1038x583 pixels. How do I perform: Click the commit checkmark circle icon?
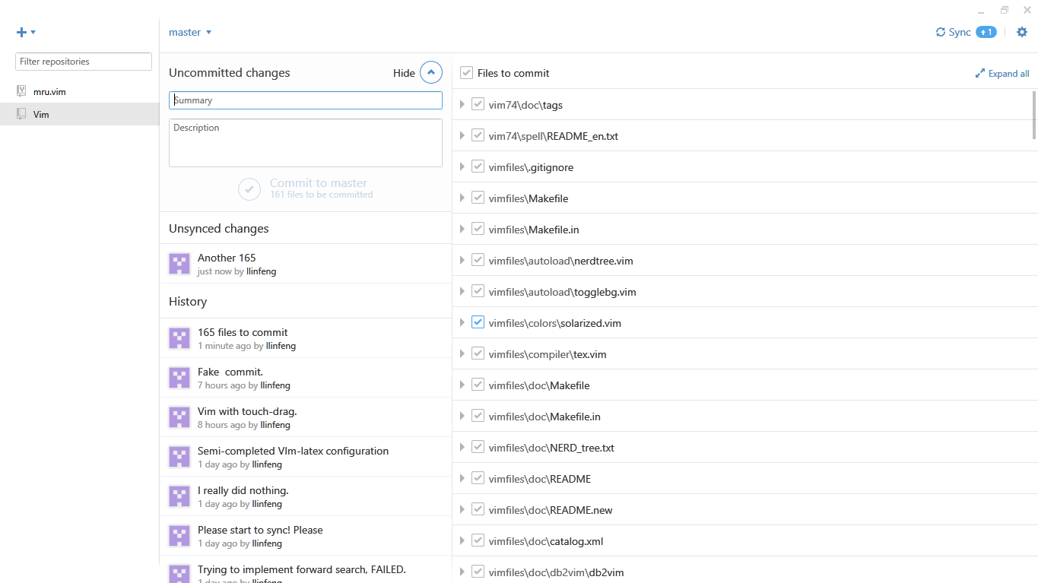coord(249,189)
